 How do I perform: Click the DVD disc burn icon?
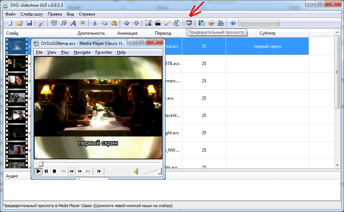(x=211, y=23)
